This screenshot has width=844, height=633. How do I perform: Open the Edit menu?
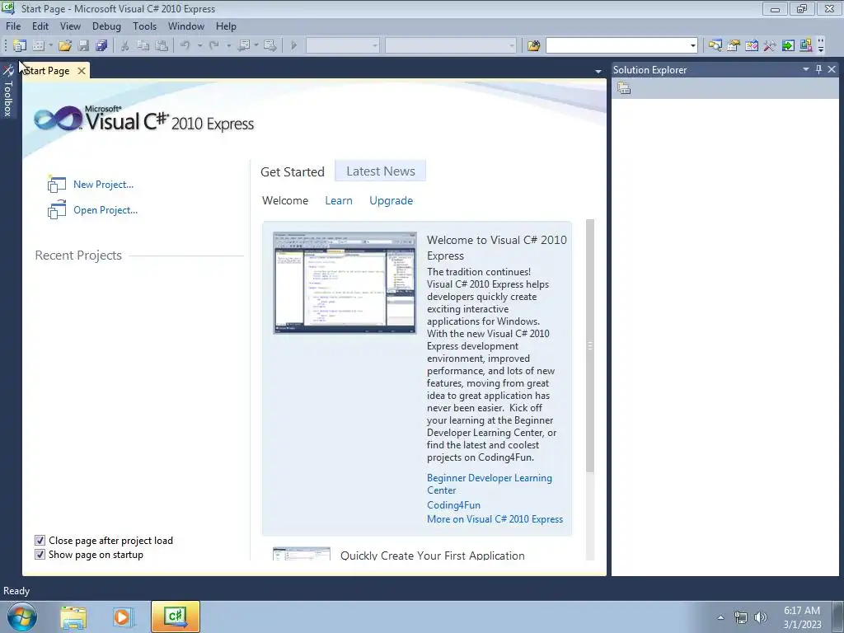pyautogui.click(x=40, y=26)
